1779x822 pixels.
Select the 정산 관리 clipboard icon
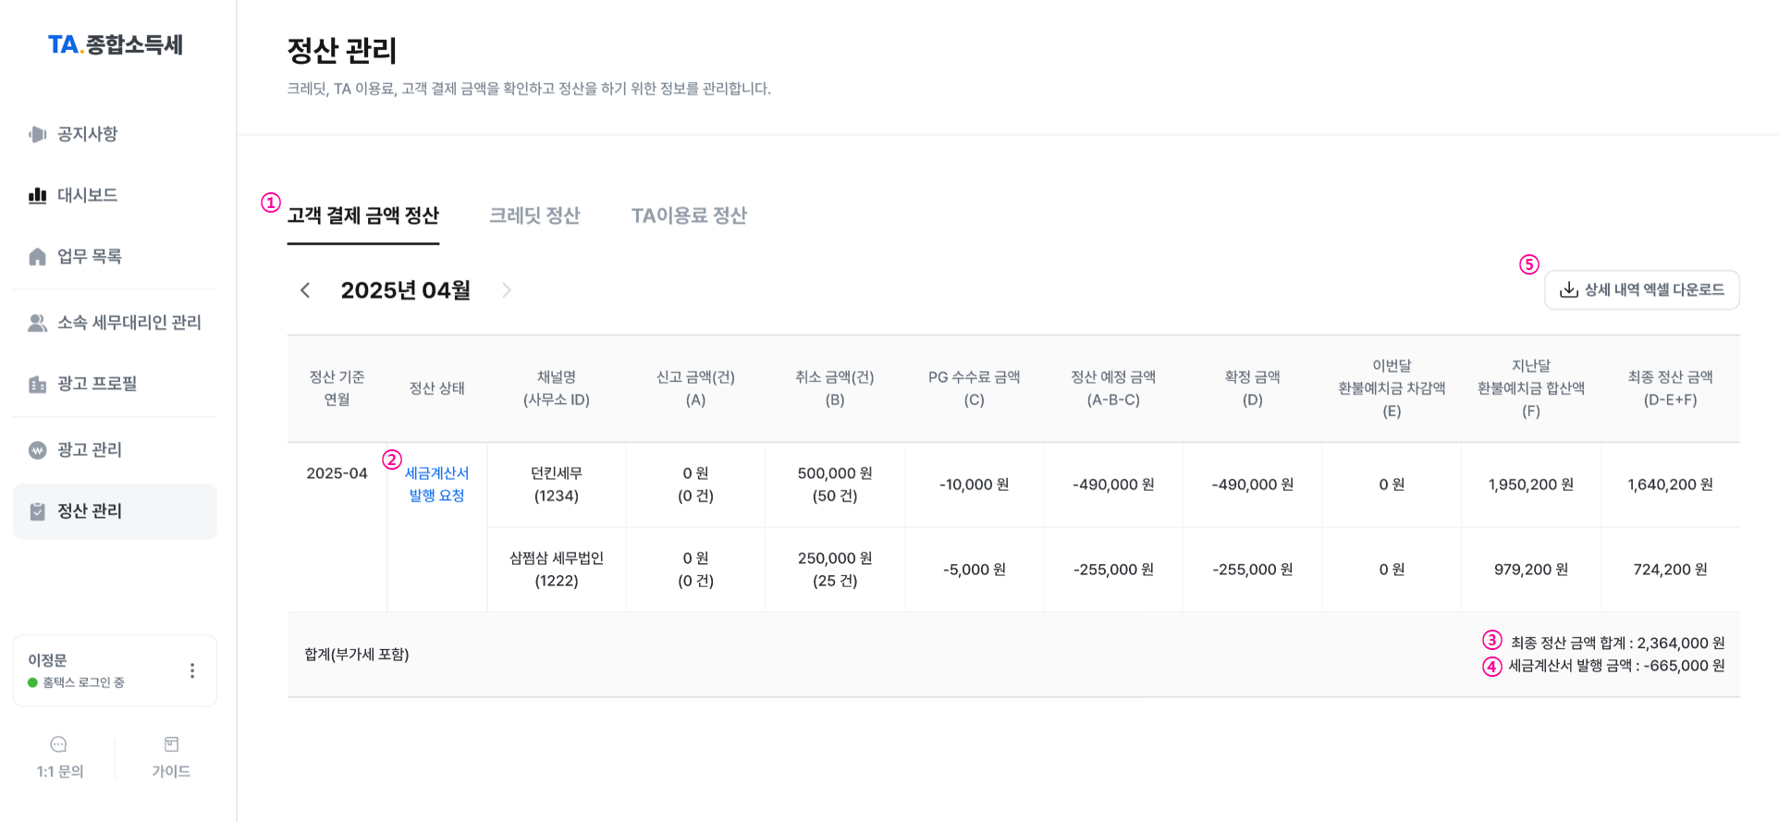[37, 511]
